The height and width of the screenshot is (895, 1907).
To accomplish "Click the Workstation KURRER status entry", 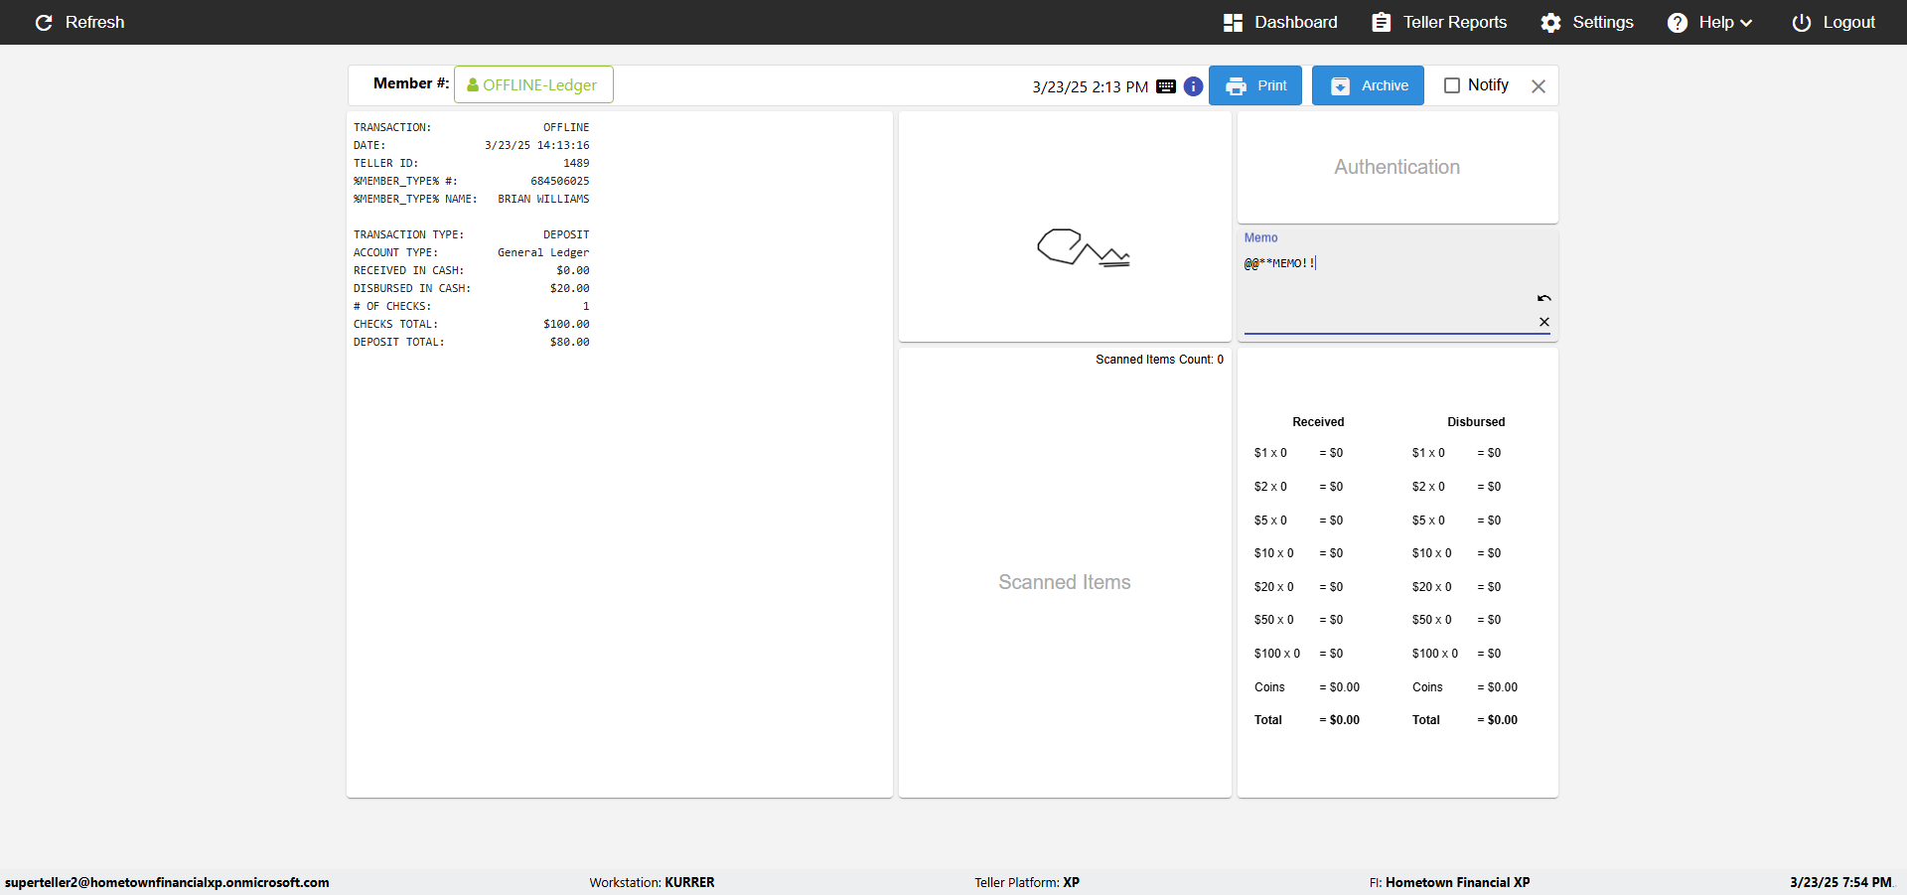I will (x=652, y=882).
